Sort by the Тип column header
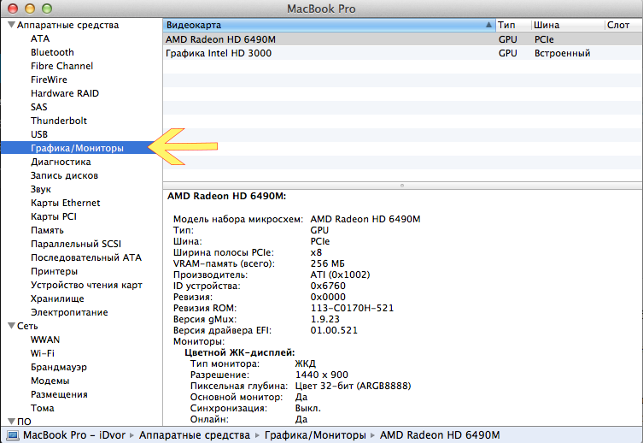Screen dimensions: 643x443 (511, 26)
